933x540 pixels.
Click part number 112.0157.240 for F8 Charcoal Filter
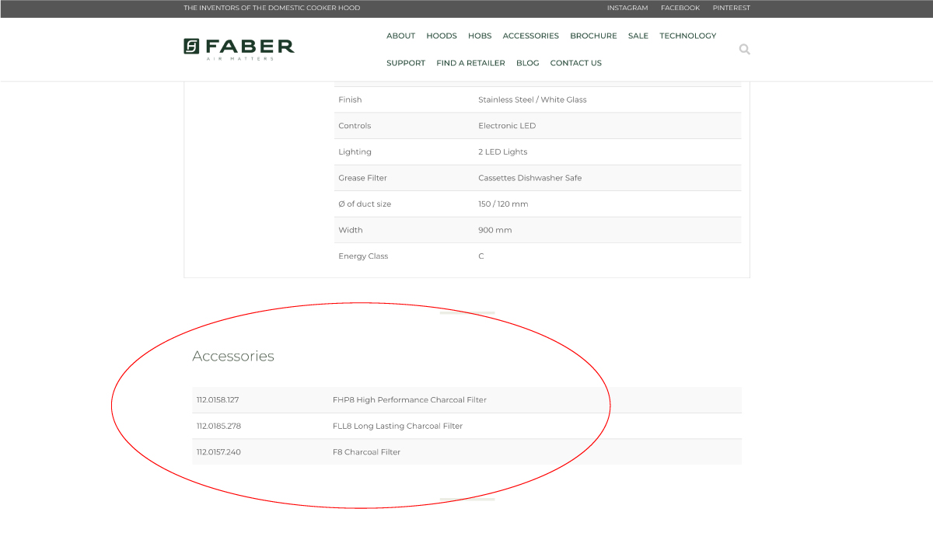[x=218, y=451]
